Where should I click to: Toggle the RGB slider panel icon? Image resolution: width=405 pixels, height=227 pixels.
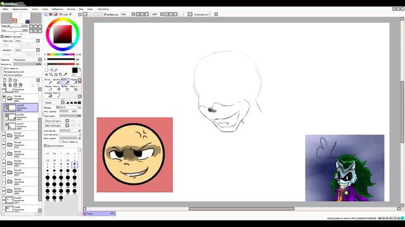pos(51,14)
